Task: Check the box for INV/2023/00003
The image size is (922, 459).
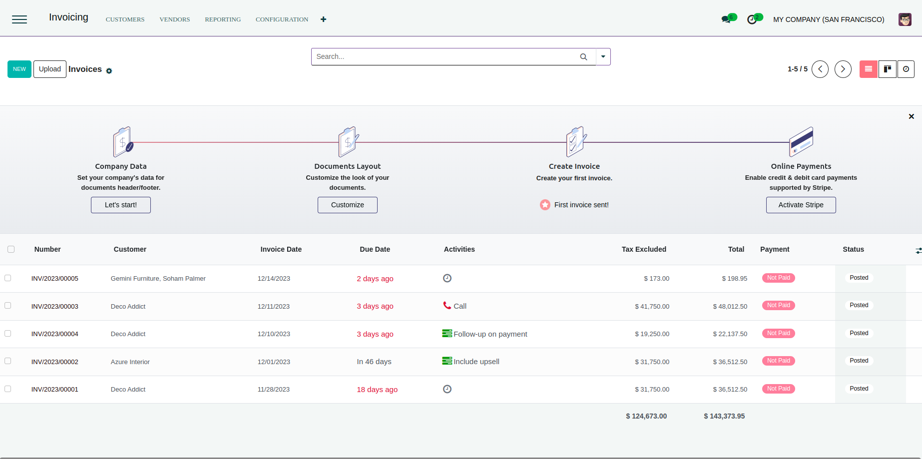Action: pos(8,306)
